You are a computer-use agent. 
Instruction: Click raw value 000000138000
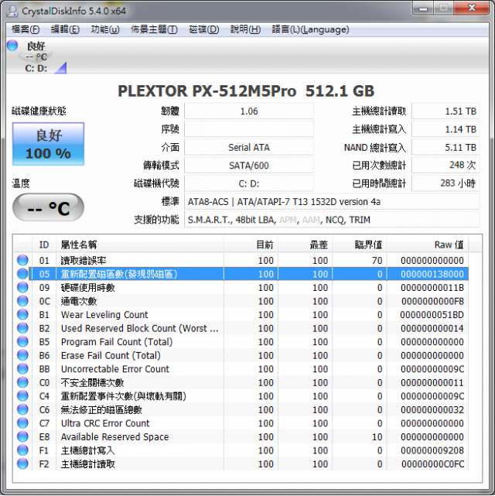(432, 274)
